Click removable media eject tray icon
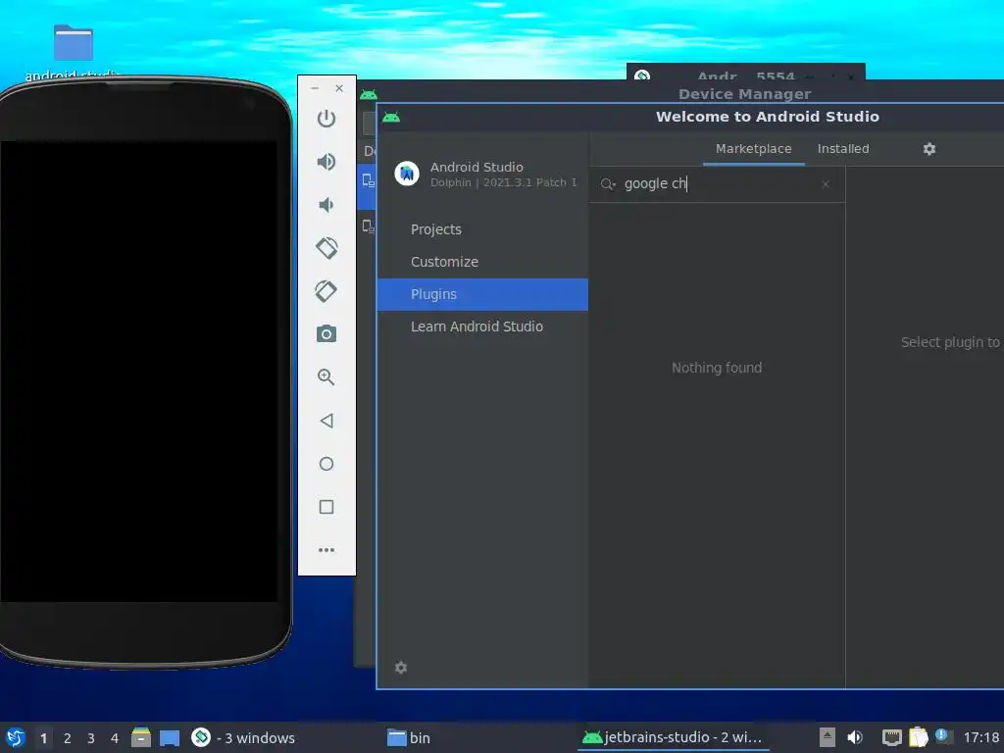The width and height of the screenshot is (1004, 753). tap(828, 737)
